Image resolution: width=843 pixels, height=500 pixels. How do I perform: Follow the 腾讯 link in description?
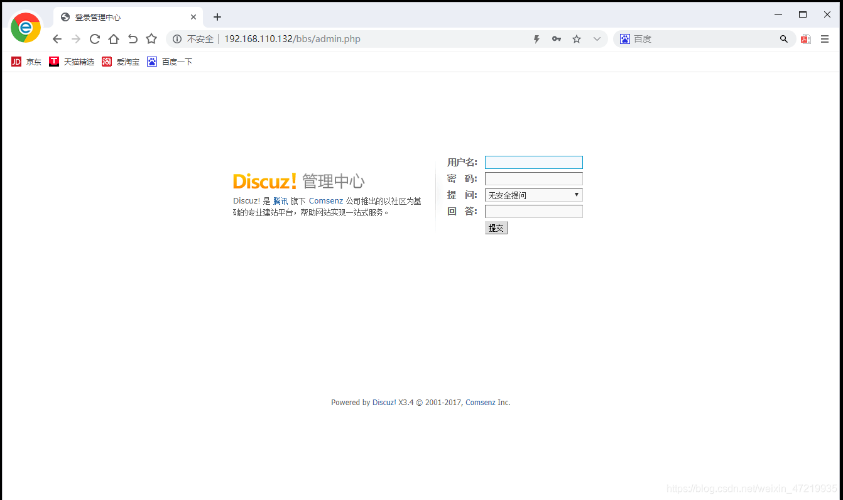(x=280, y=201)
